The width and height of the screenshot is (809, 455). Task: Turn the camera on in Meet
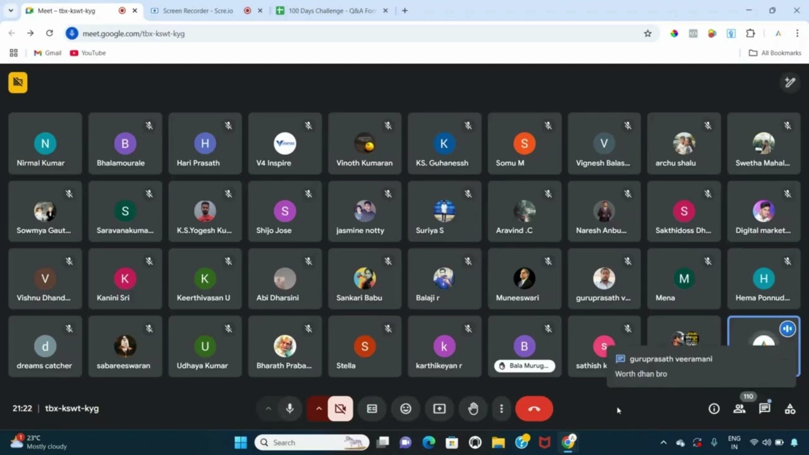(340, 409)
